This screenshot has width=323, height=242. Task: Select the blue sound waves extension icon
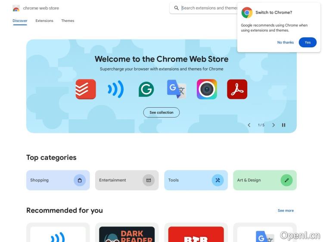tap(116, 89)
